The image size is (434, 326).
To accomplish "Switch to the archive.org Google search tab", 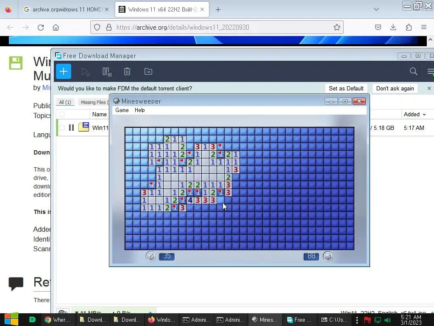I will tap(67, 9).
